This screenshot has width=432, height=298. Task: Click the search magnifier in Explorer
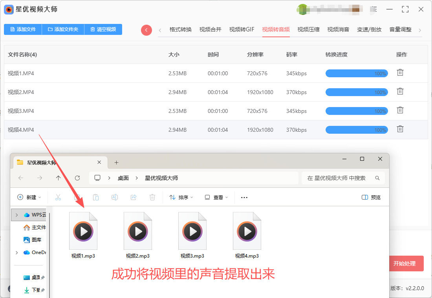pyautogui.click(x=377, y=178)
